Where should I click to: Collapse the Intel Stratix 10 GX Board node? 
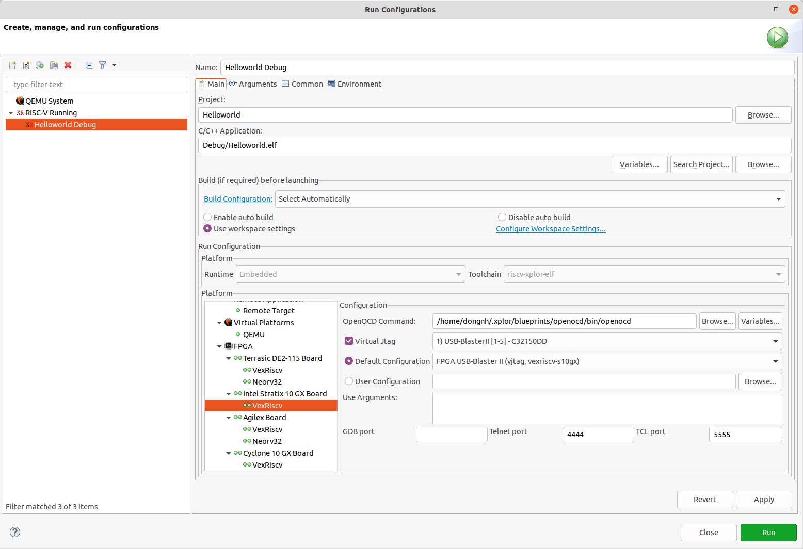(x=229, y=394)
